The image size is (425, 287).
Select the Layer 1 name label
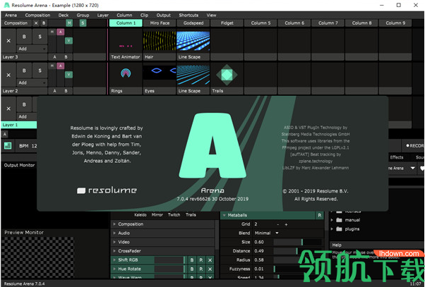pos(18,125)
